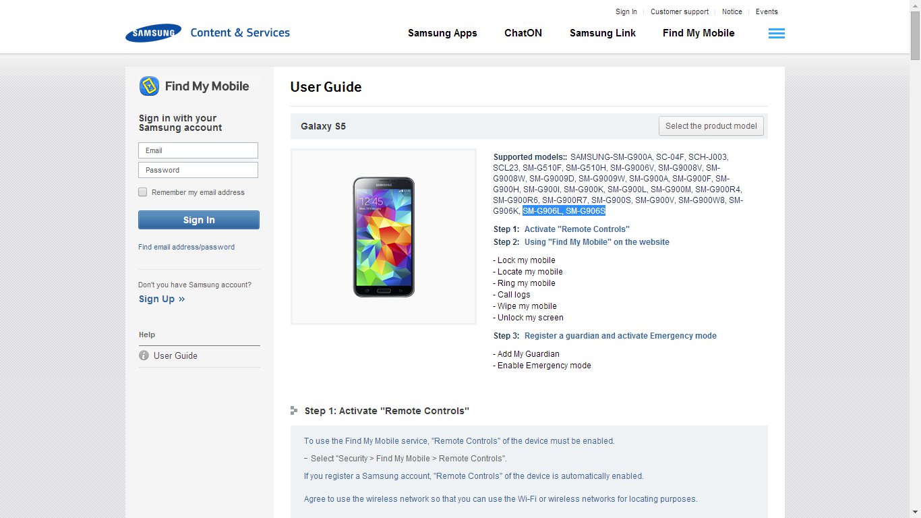Open the Activate "Remote Controls" step link
The image size is (921, 518).
576,229
